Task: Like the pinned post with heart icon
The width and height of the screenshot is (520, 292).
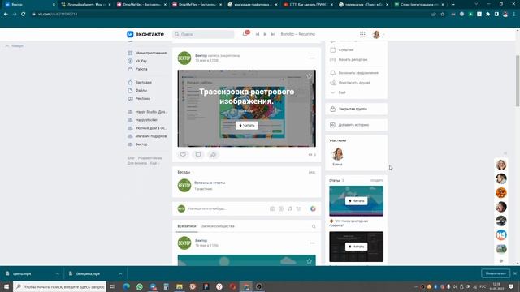Action: (x=183, y=155)
